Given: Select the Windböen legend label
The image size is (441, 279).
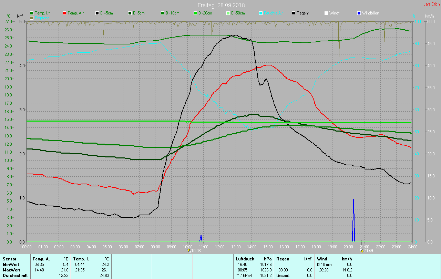Looking at the screenshot, I should pos(370,13).
